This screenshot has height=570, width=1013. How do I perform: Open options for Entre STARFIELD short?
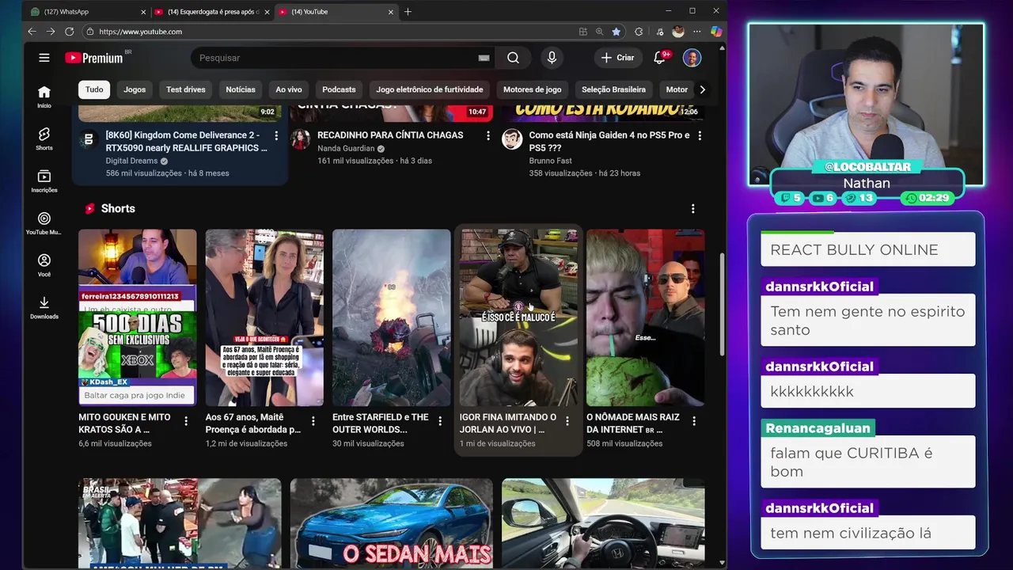[440, 421]
